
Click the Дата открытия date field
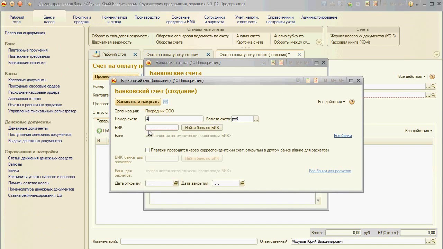pyautogui.click(x=159, y=183)
